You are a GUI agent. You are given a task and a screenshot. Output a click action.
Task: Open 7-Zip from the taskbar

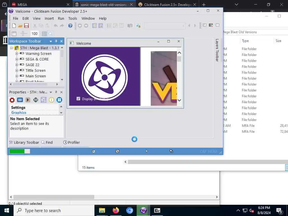pos(157,210)
